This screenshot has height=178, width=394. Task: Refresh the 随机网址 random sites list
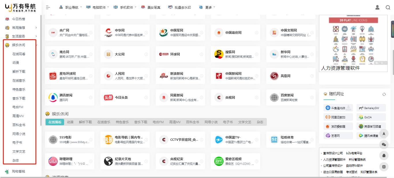tap(384, 94)
